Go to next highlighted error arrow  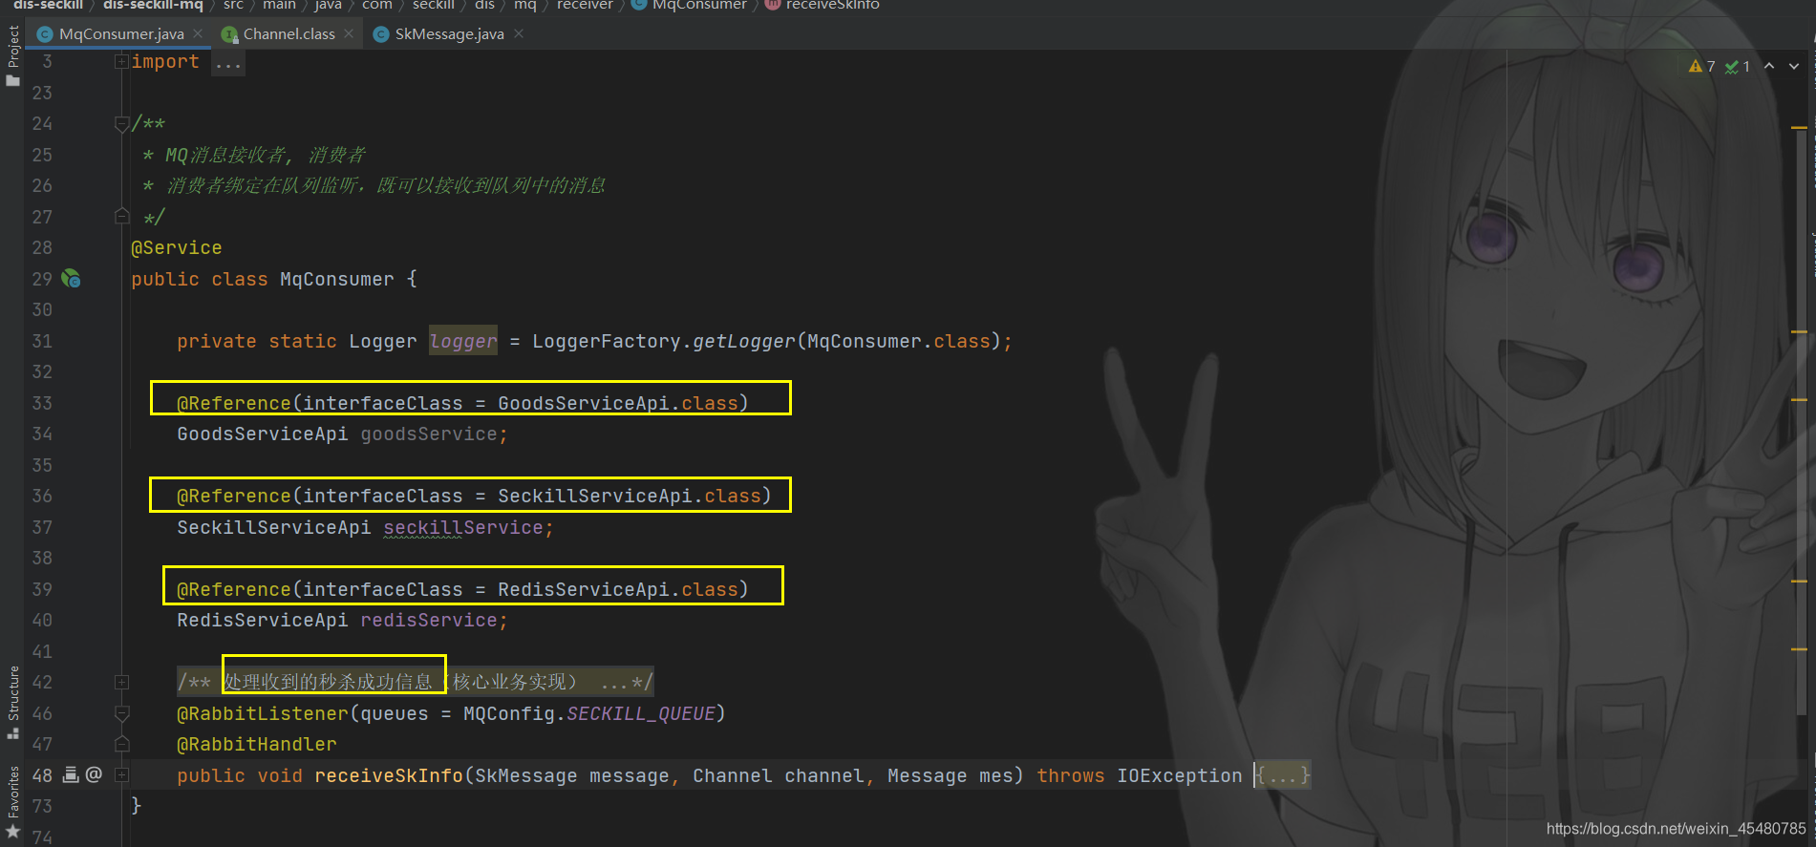pyautogui.click(x=1794, y=66)
